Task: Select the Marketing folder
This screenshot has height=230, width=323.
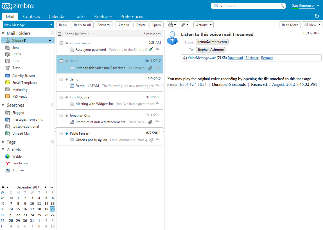Action: [x=20, y=89]
